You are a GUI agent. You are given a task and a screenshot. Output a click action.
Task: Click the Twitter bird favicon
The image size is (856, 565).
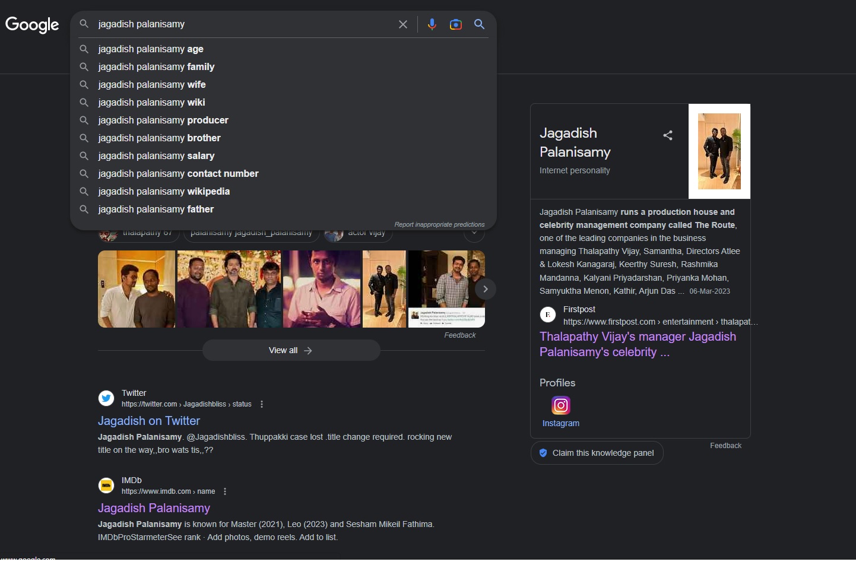(106, 398)
